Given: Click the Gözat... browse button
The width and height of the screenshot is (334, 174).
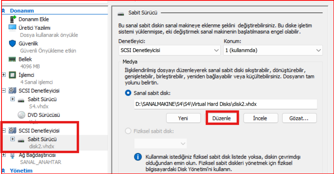Looking at the screenshot, I should [x=300, y=118].
